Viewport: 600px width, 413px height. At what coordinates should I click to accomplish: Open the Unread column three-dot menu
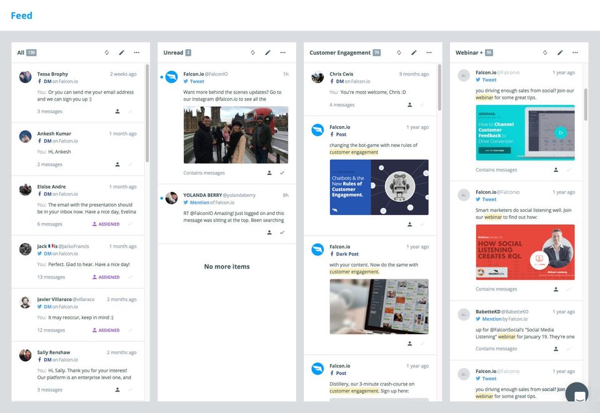pyautogui.click(x=282, y=52)
